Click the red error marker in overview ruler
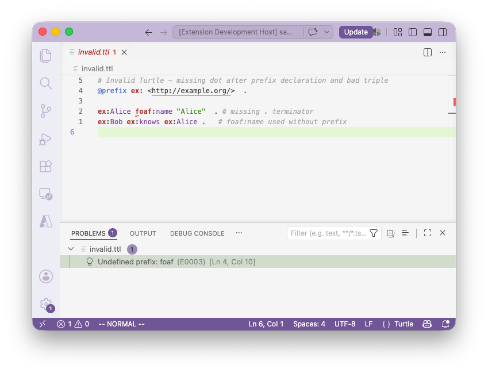This screenshot has height=373, width=488. (x=455, y=101)
